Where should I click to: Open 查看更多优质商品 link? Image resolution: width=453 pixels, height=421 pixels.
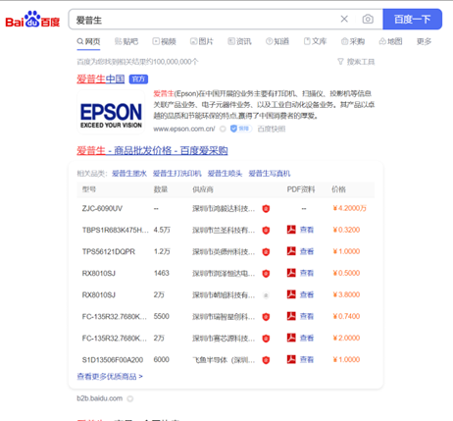(x=110, y=377)
